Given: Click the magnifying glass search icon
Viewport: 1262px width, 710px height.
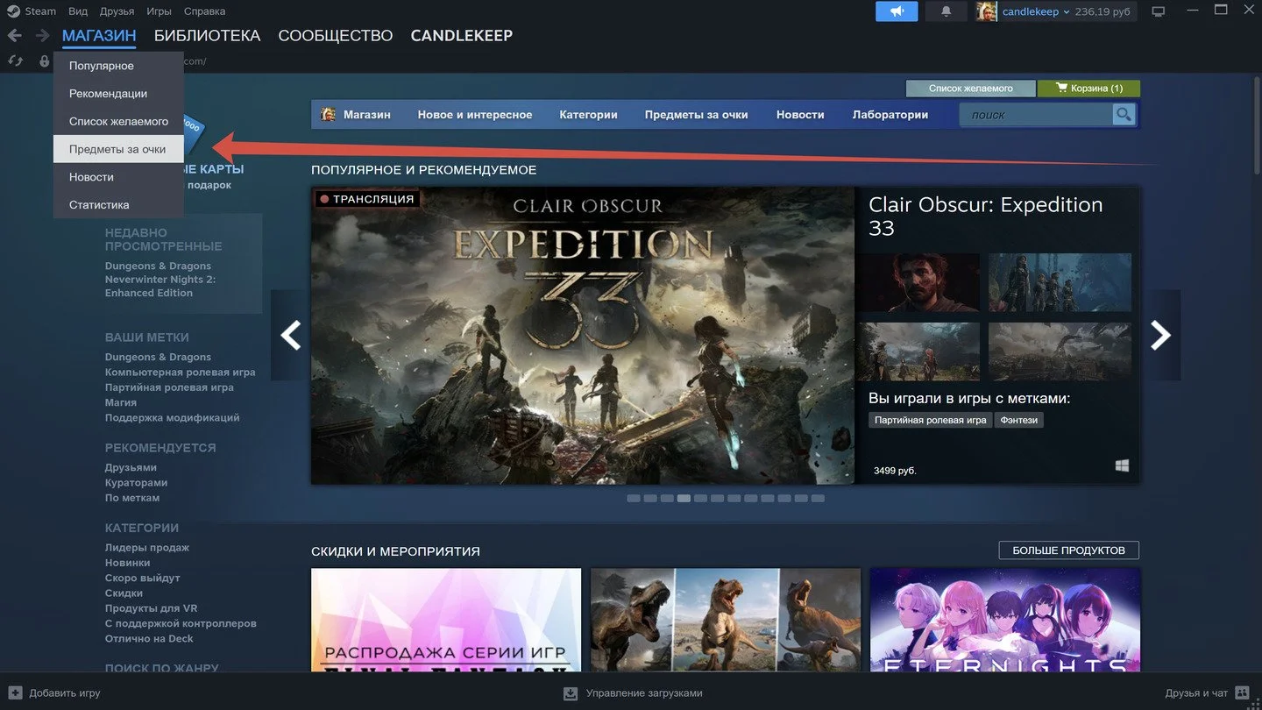Looking at the screenshot, I should pyautogui.click(x=1124, y=115).
